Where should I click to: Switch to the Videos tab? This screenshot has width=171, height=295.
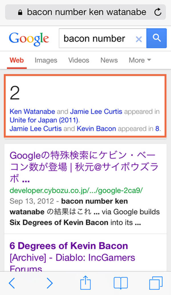(79, 60)
